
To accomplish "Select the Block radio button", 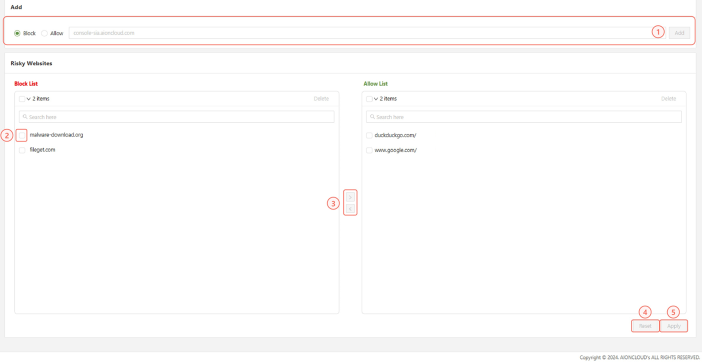I will [17, 33].
